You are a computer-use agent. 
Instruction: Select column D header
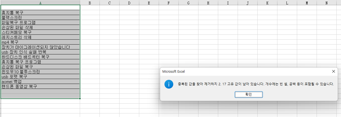129,3
